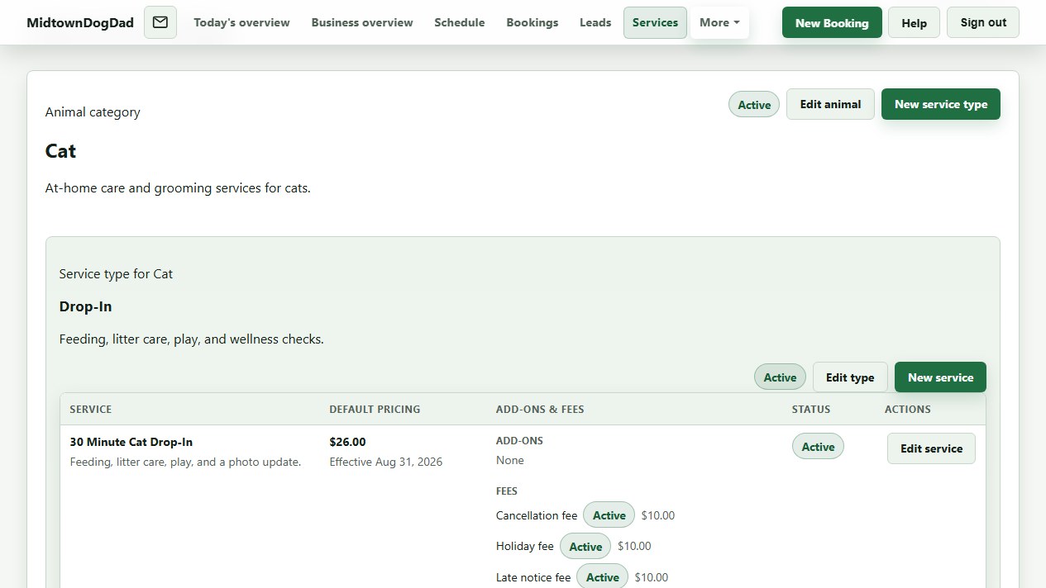The image size is (1046, 588).
Task: Edit the Drop-In service type
Action: click(x=850, y=377)
